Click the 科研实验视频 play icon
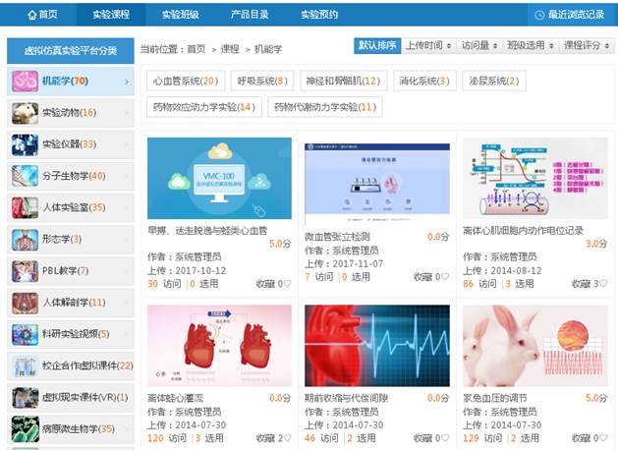Screen dimensions: 618x450 [26, 334]
